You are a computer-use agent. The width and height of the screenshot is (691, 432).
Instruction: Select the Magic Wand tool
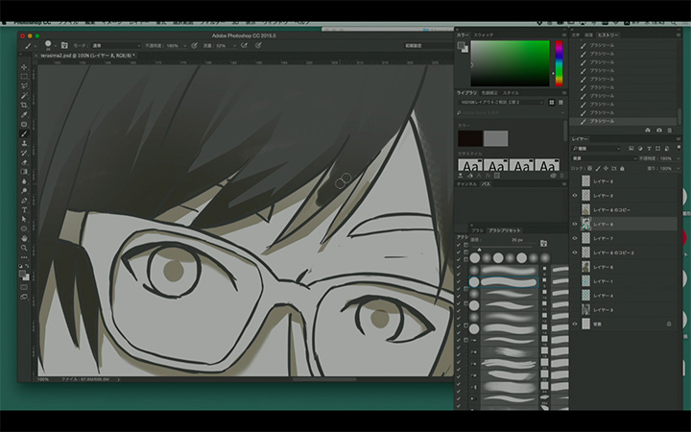pos(24,96)
